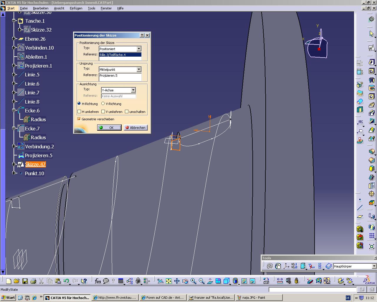
Task: Click the Cut scissors icon
Action: tap(41, 281)
